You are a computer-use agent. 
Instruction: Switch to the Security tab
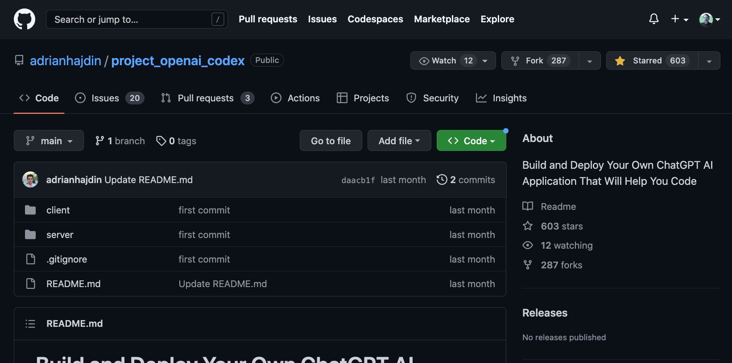[432, 98]
